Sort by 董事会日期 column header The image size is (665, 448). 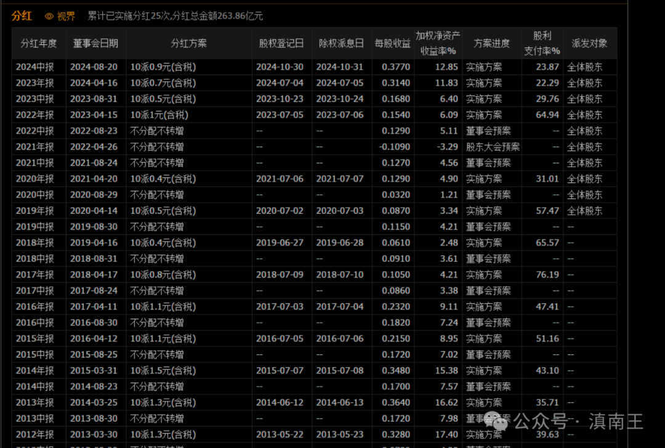tap(95, 43)
